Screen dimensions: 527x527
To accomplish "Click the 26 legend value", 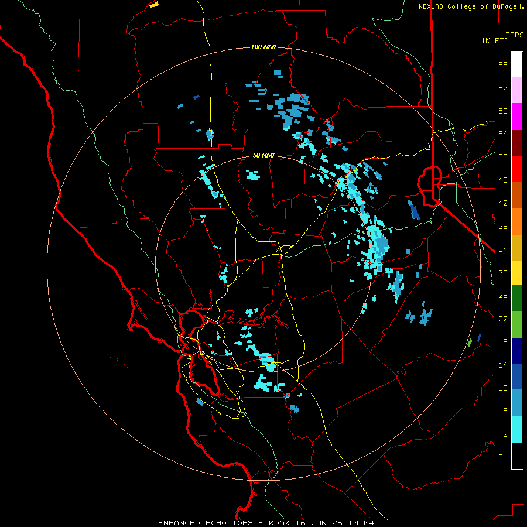I will (x=503, y=296).
